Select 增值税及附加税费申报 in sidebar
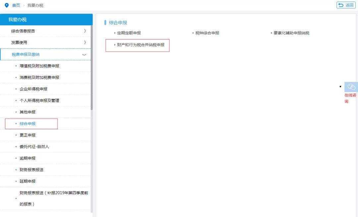358x217 pixels. point(39,66)
